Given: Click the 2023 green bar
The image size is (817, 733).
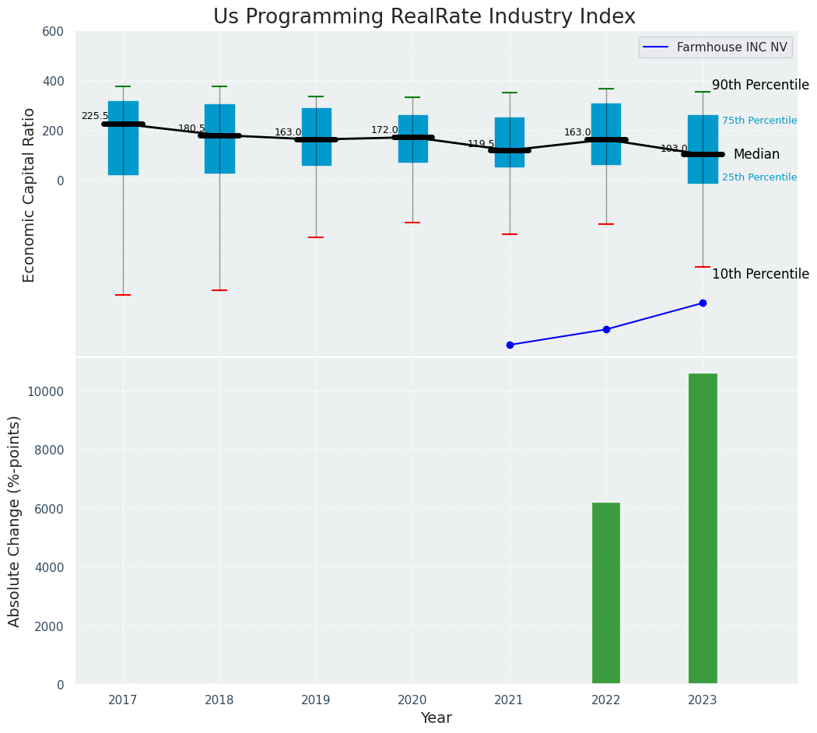Looking at the screenshot, I should point(702,529).
